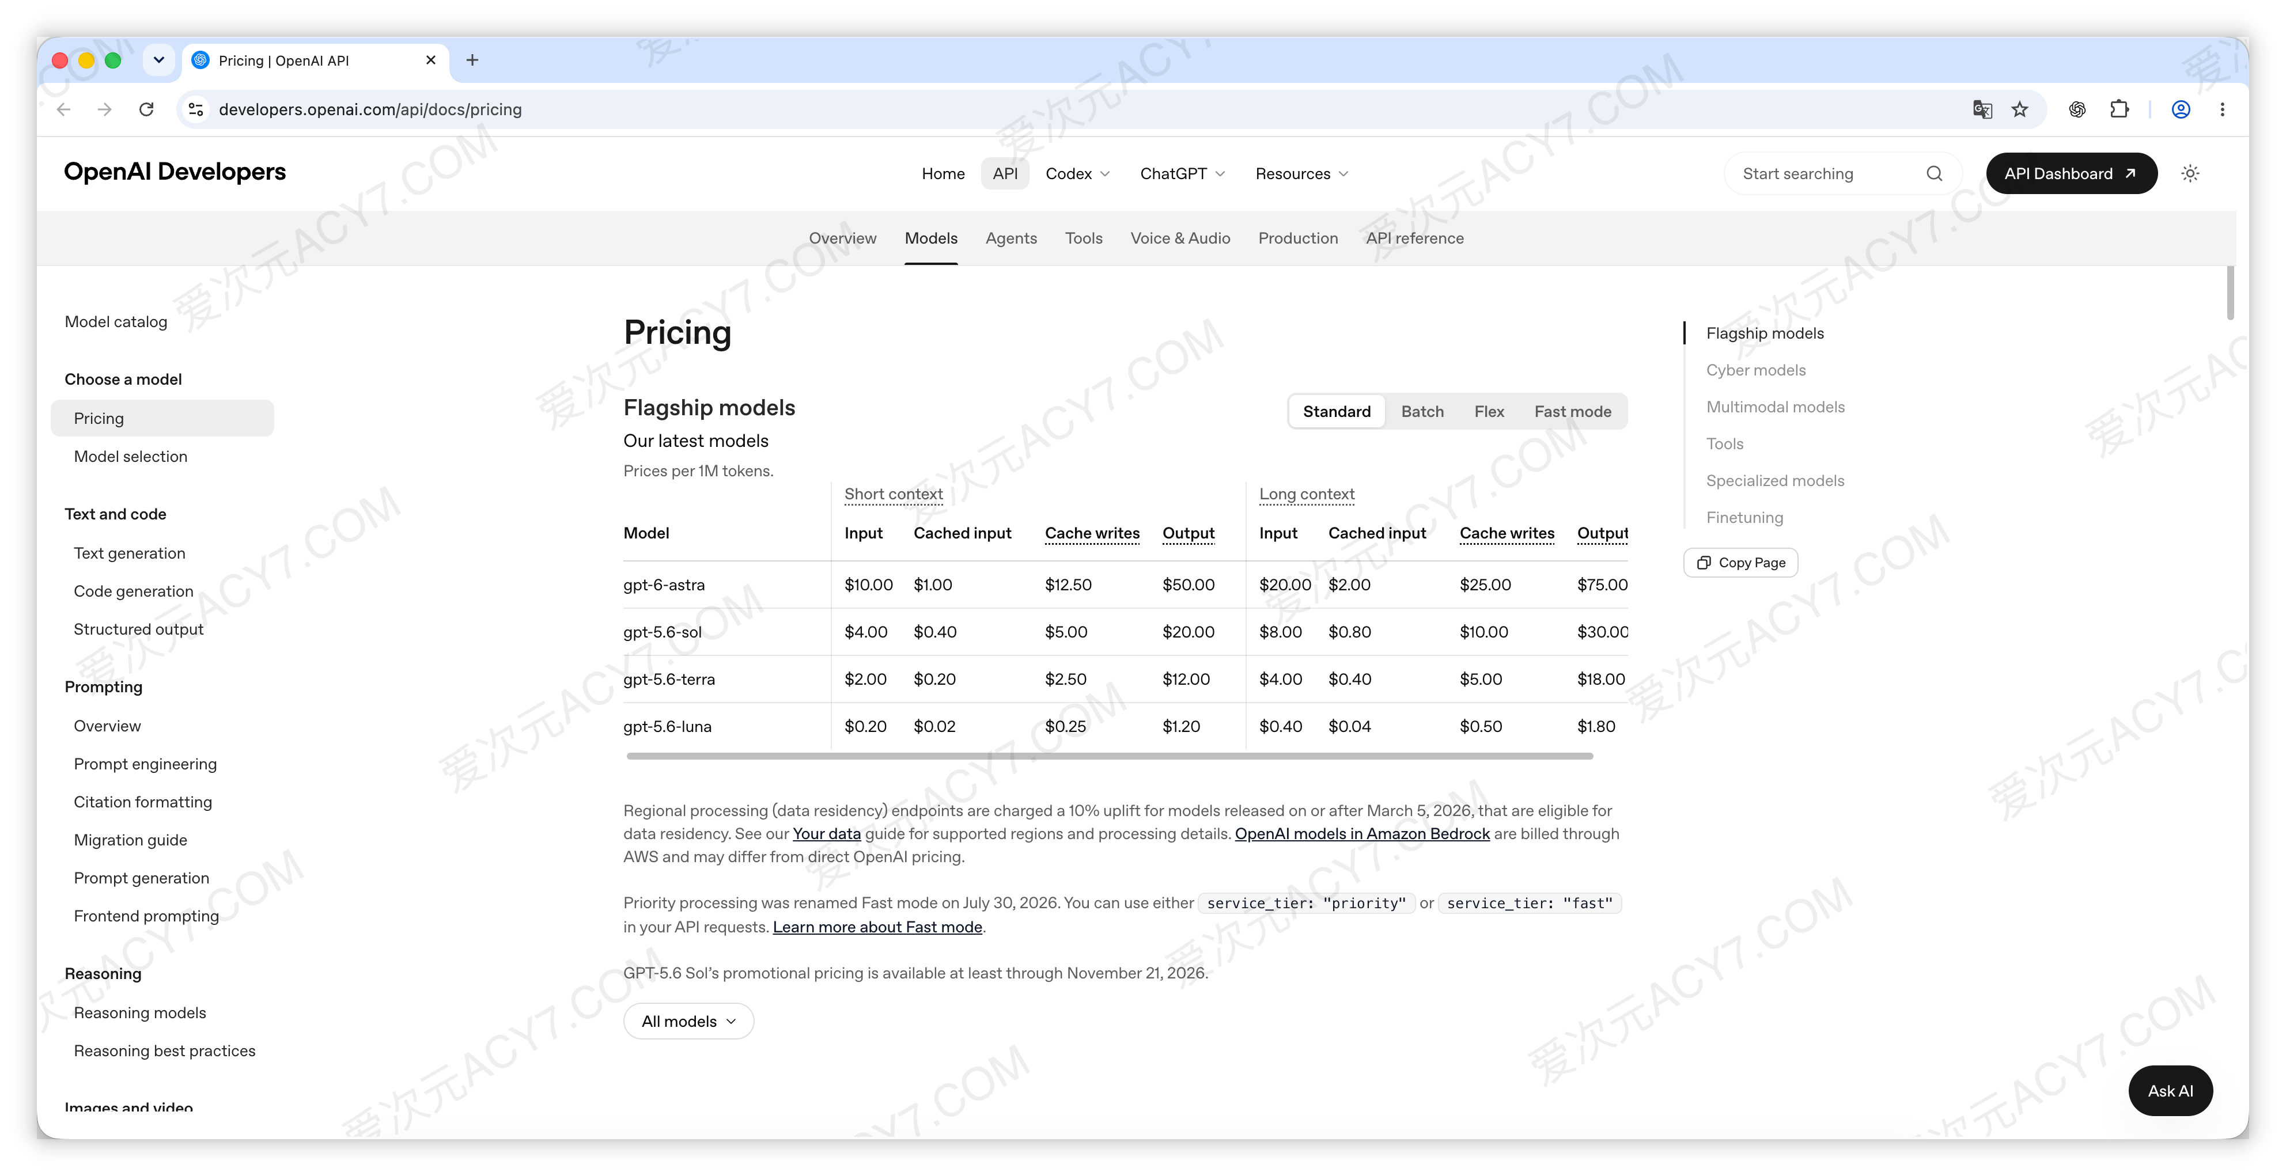
Task: Open the API Dashboard button
Action: tap(2071, 174)
